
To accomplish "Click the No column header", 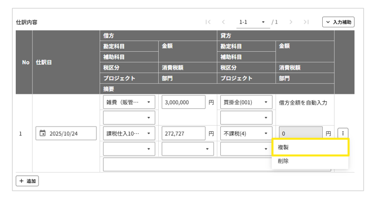I will point(24,62).
